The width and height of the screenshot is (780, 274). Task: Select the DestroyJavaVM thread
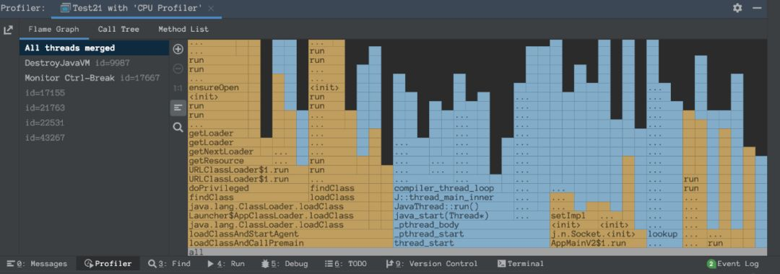(x=94, y=63)
